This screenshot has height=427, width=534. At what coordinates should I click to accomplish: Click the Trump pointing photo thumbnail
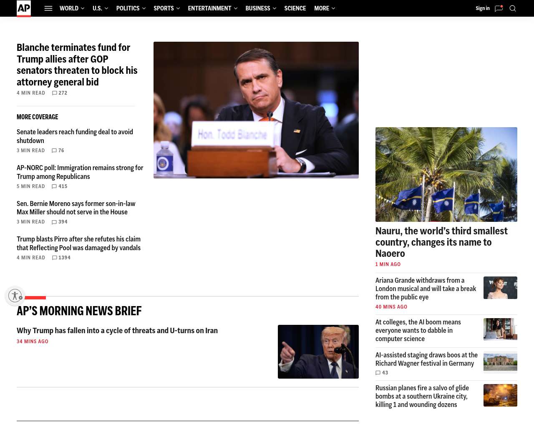click(x=318, y=352)
